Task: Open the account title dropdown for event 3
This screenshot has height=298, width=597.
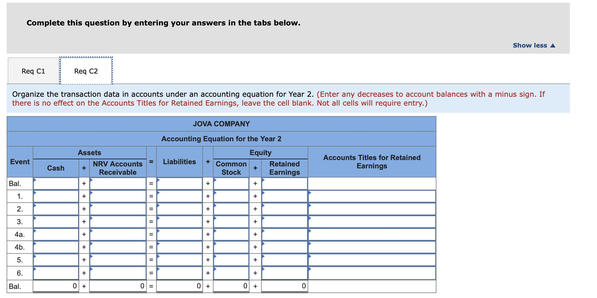Action: 372,222
